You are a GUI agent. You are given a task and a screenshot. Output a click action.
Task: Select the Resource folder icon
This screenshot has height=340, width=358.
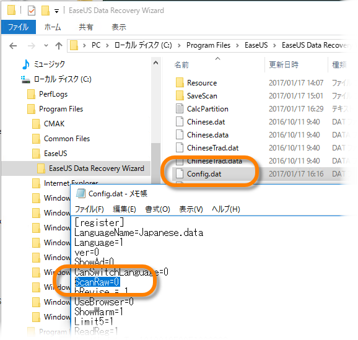pyautogui.click(x=180, y=82)
